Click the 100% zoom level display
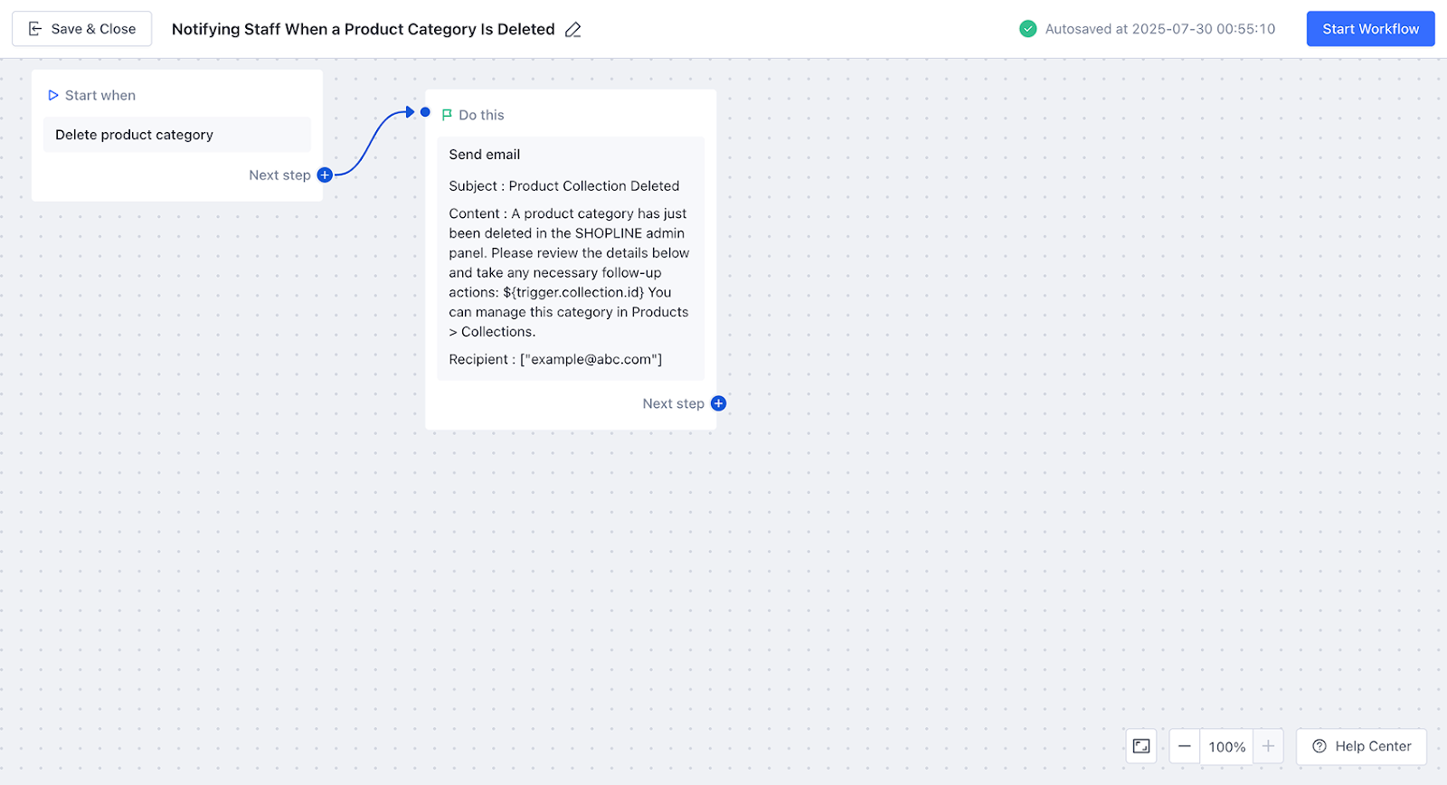The height and width of the screenshot is (785, 1447). (x=1226, y=747)
